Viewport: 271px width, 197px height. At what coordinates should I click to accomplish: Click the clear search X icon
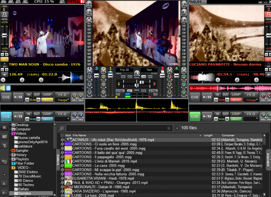[x=169, y=128]
